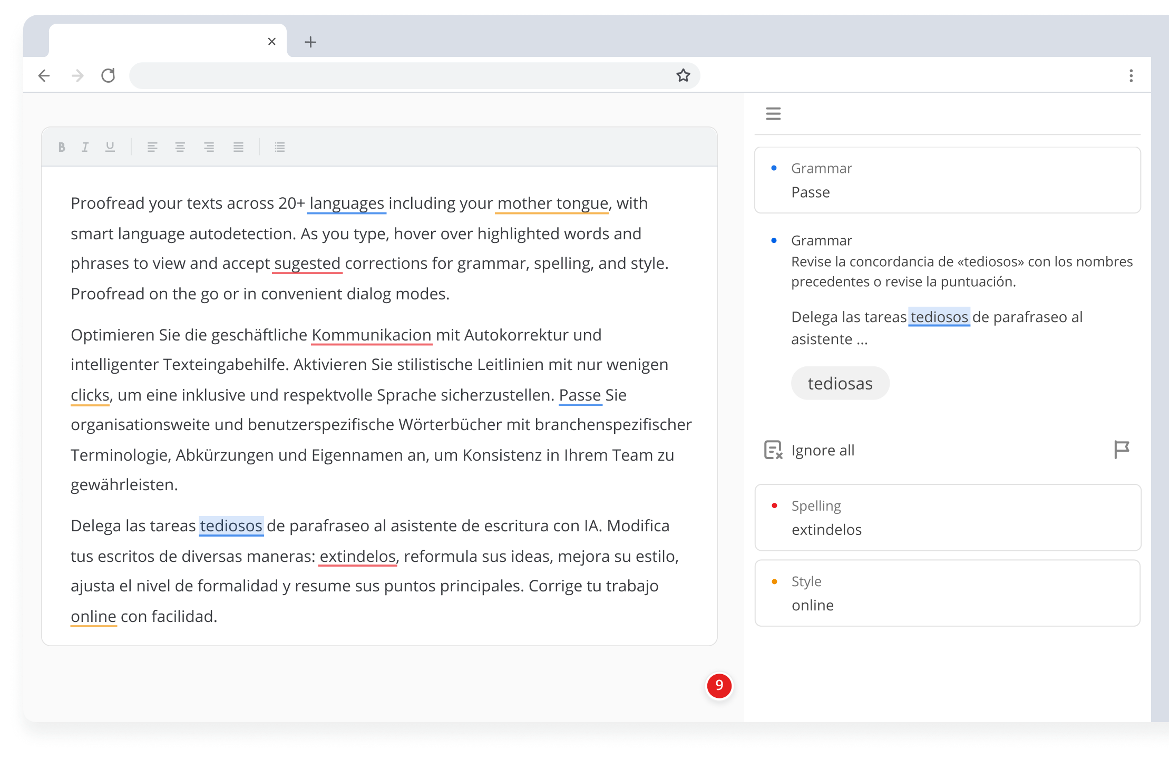The height and width of the screenshot is (759, 1169).
Task: Open a new browser tab
Action: [x=310, y=42]
